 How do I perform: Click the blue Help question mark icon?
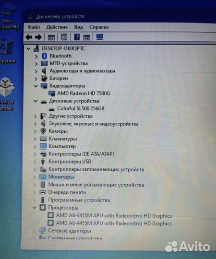coord(77,37)
